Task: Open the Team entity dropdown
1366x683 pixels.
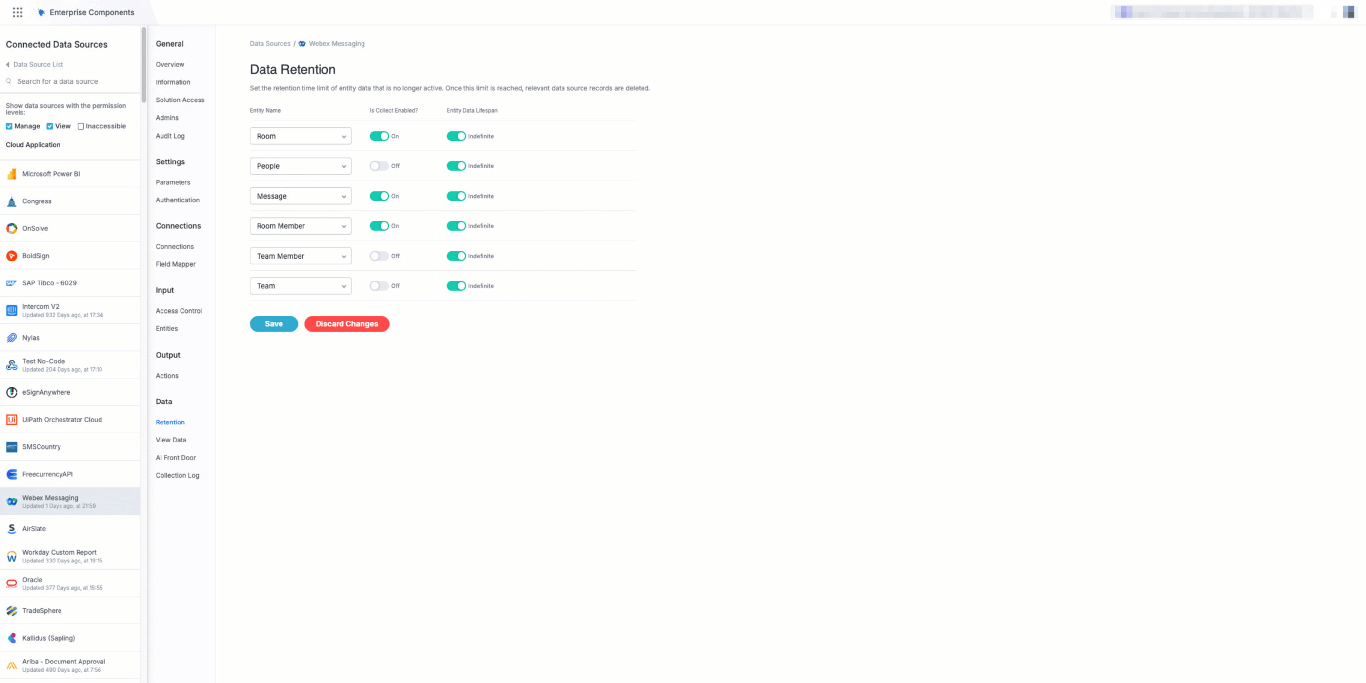Action: coord(301,286)
